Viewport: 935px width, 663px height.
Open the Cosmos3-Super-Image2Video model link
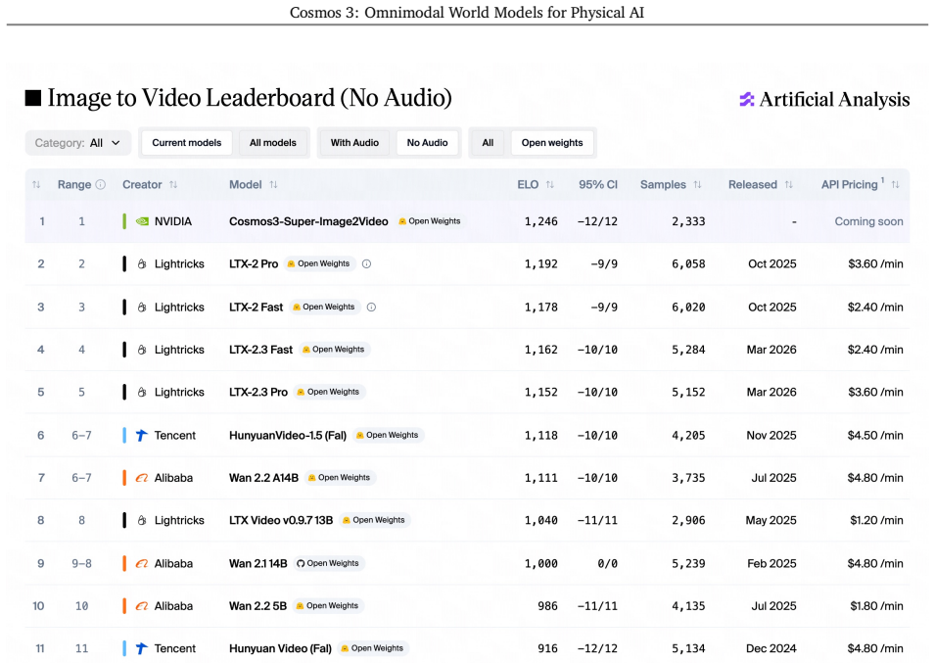308,221
